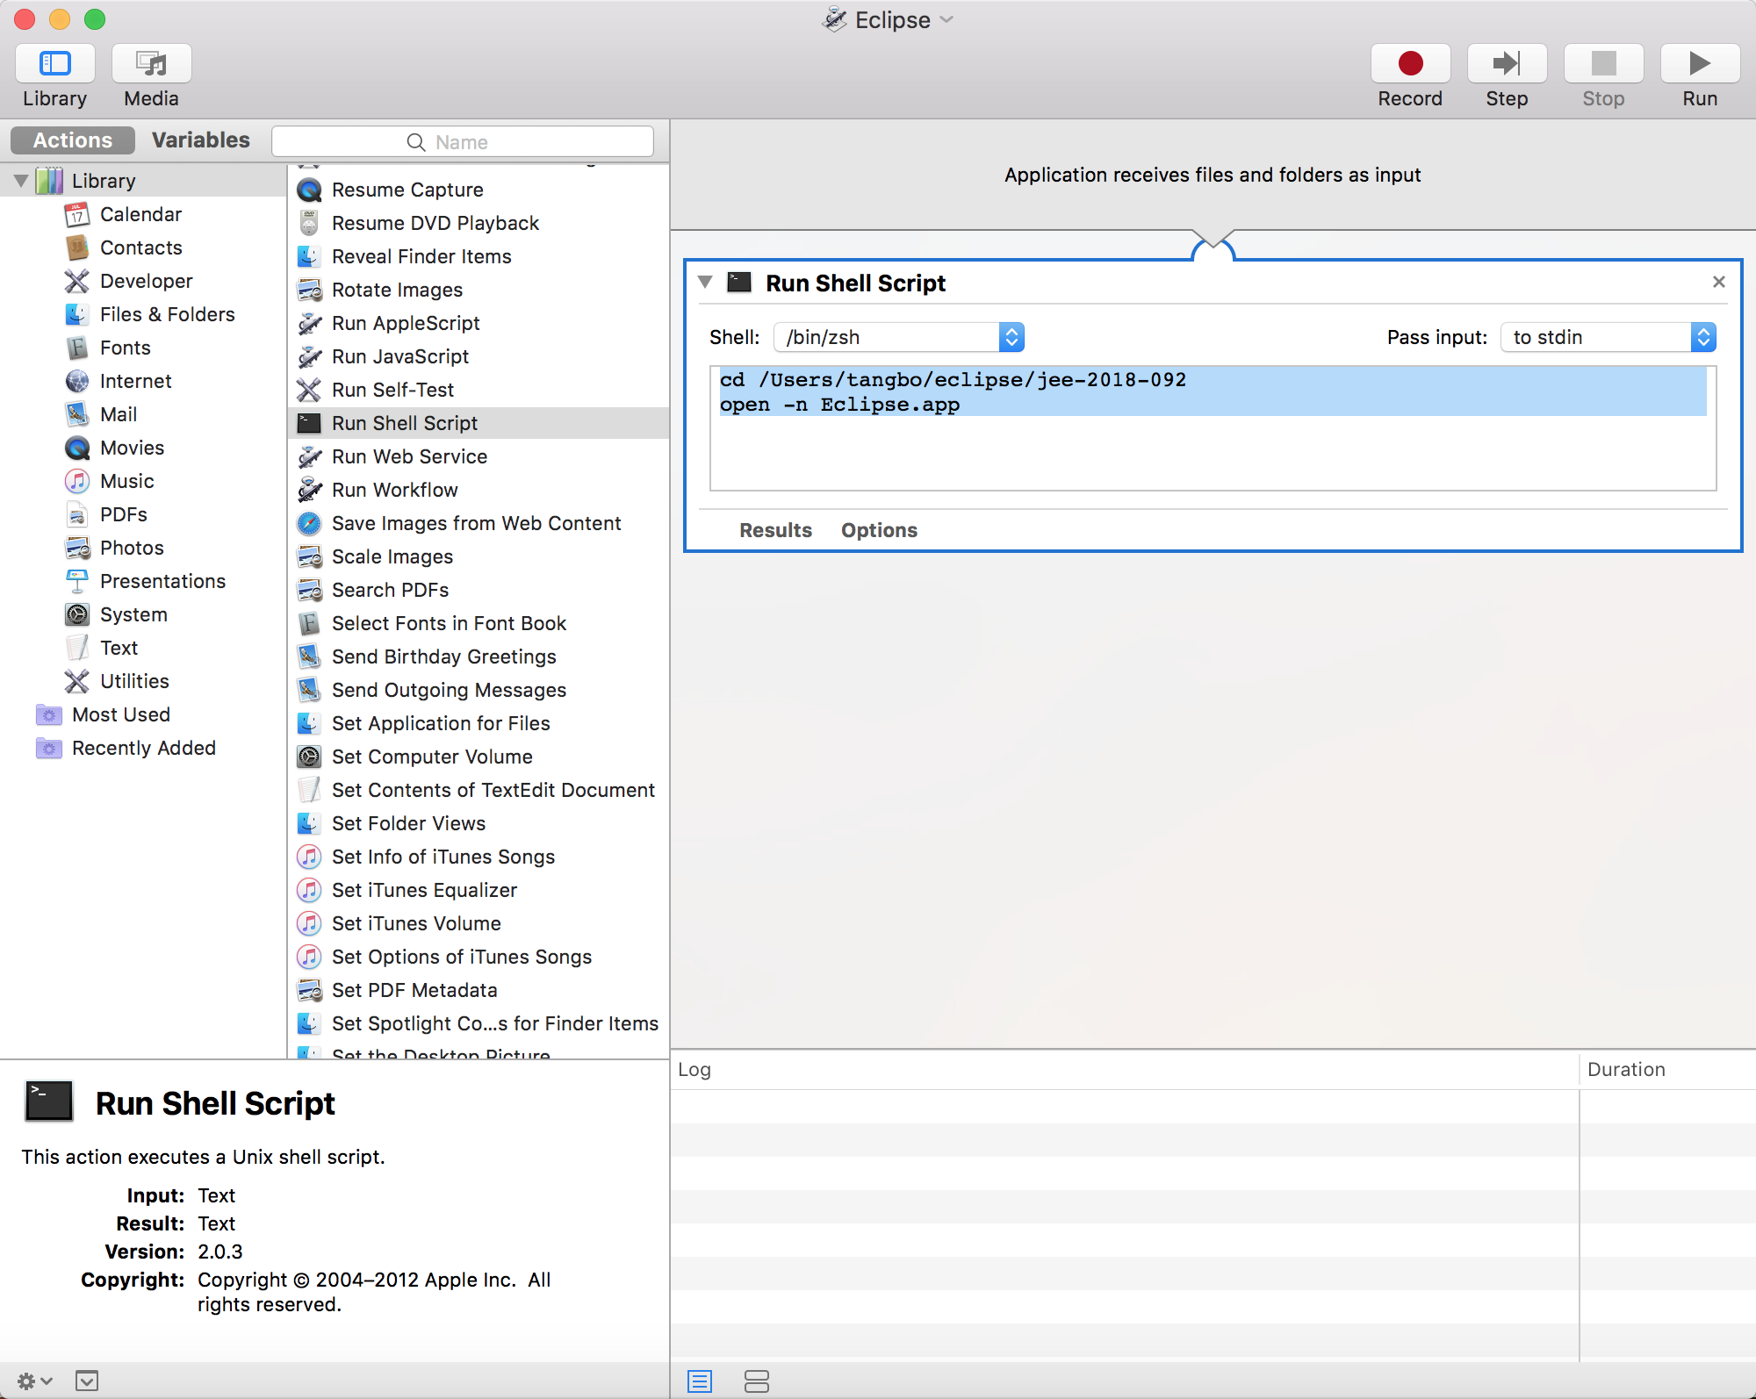Open the Media browser

click(x=152, y=63)
